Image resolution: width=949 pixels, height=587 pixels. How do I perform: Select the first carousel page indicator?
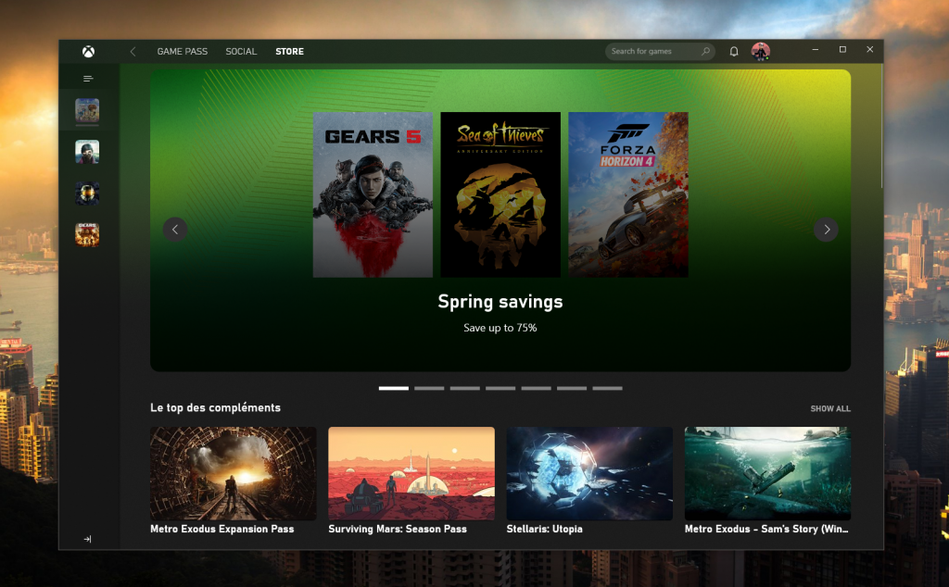coord(393,388)
